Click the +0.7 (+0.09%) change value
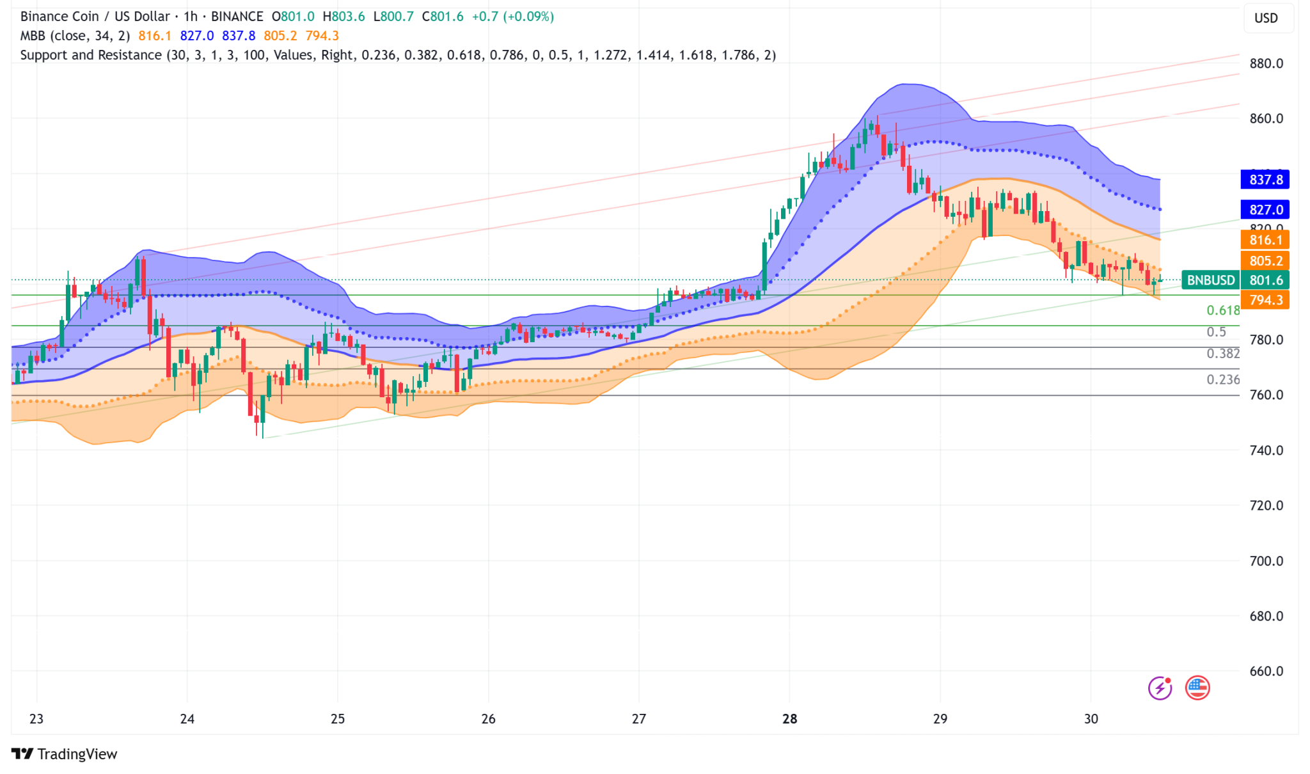The height and width of the screenshot is (774, 1310). click(x=513, y=17)
